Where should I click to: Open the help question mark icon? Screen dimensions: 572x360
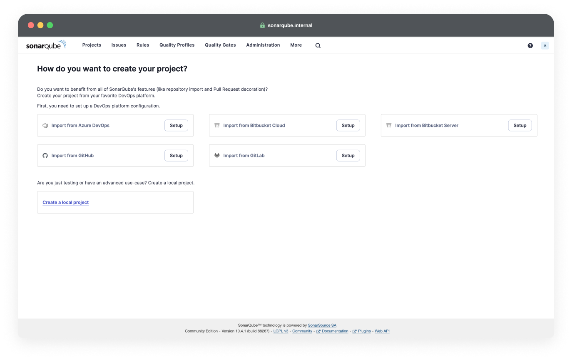530,45
